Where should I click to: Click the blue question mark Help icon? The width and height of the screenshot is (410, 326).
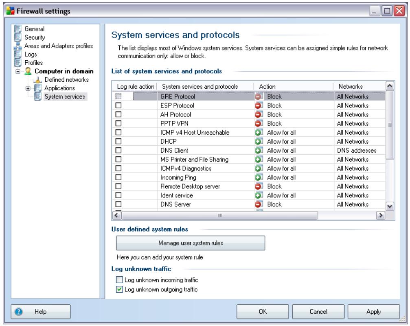19,312
